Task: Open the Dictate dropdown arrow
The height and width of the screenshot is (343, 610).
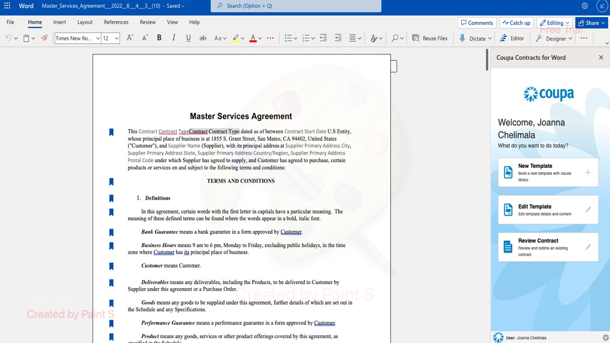Action: click(490, 38)
